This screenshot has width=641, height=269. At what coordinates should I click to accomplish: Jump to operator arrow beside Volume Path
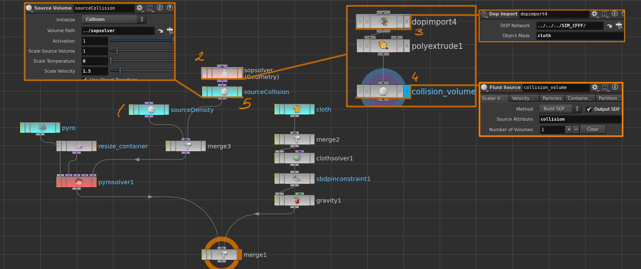tap(160, 31)
